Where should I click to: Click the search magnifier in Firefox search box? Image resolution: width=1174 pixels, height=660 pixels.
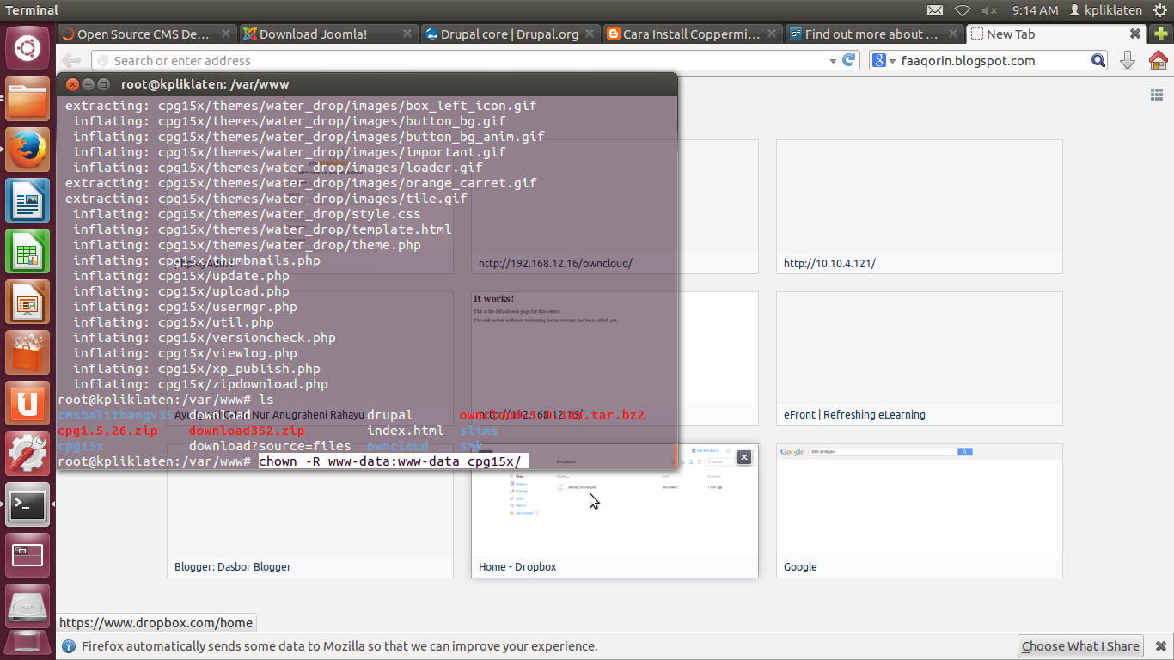point(1098,60)
